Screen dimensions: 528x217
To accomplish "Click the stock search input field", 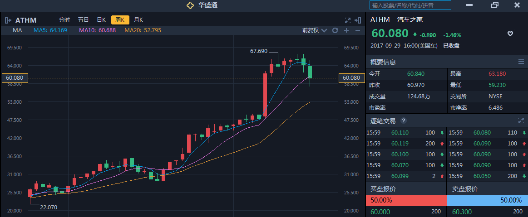I will coord(410,5).
